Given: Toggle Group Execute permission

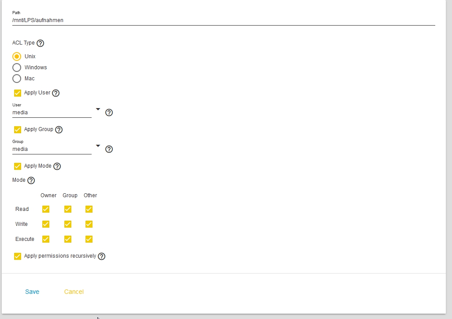Looking at the screenshot, I should (68, 239).
